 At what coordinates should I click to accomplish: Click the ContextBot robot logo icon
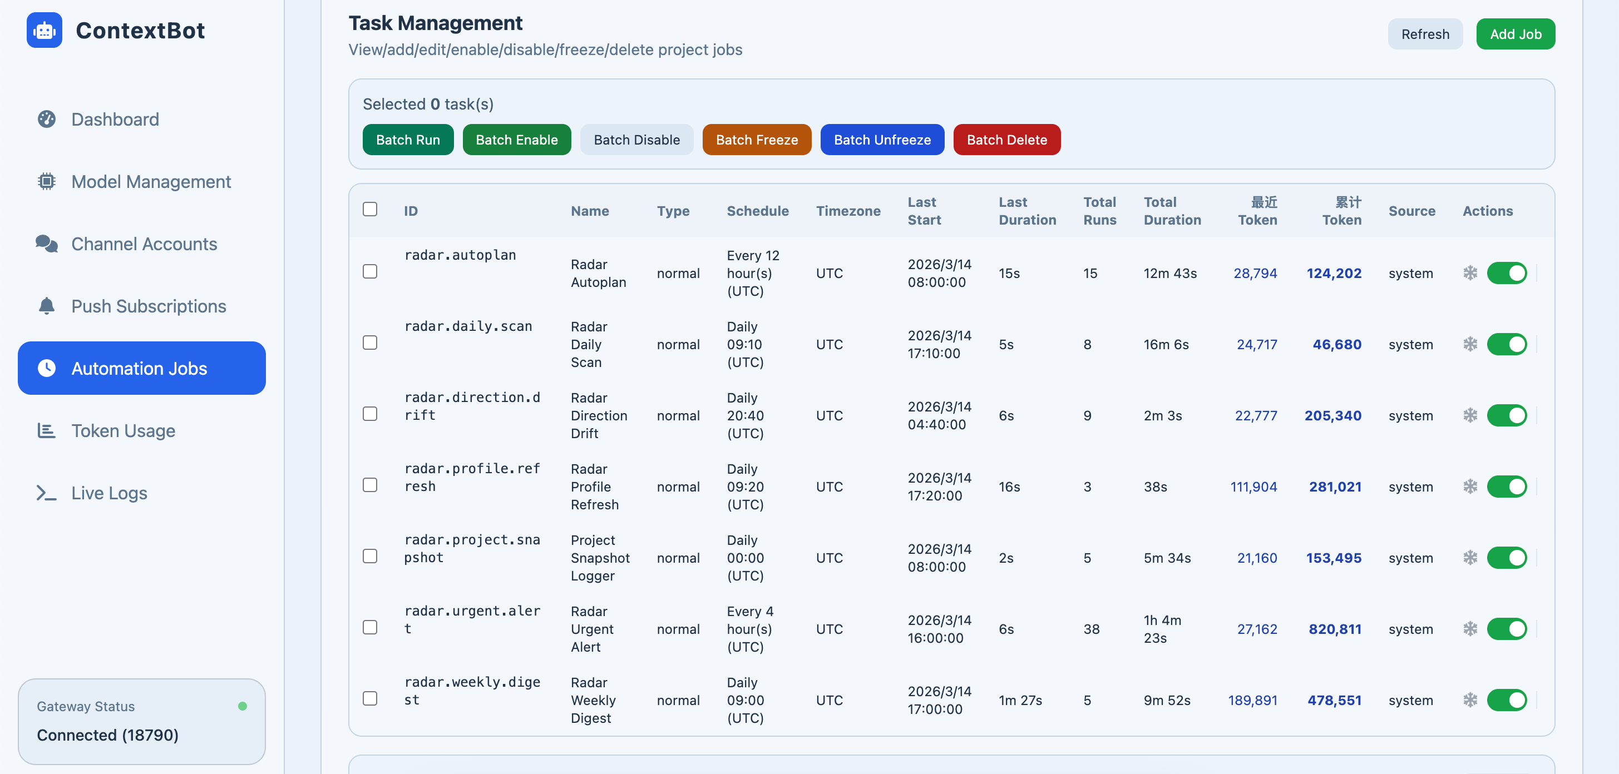(44, 30)
